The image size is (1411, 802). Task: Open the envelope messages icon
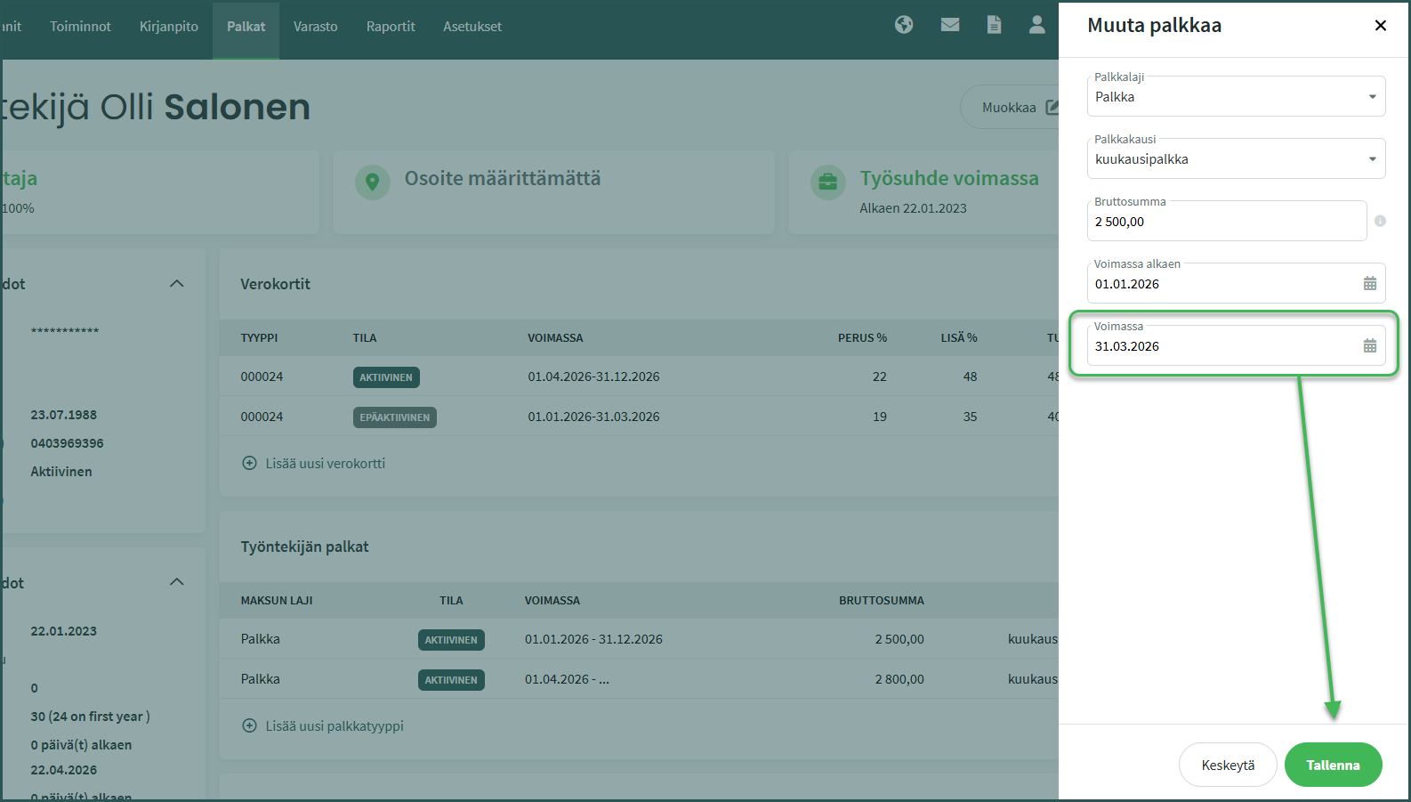click(950, 25)
